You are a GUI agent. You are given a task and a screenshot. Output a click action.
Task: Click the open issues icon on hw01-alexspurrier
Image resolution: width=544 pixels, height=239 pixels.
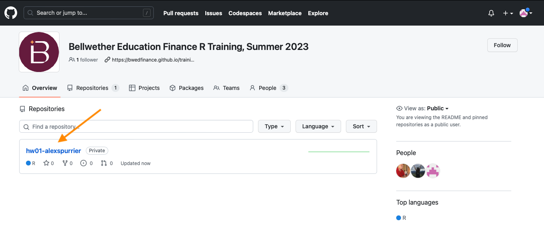[83, 163]
